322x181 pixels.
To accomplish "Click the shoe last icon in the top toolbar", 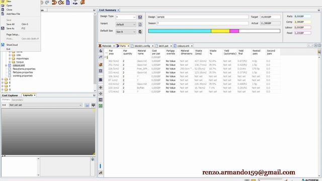I will coord(54,3).
